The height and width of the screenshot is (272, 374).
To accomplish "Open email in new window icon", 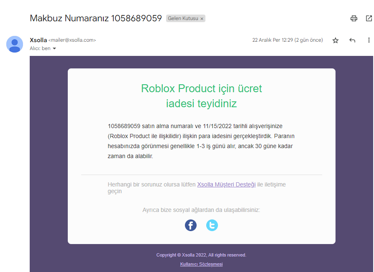I will (369, 18).
